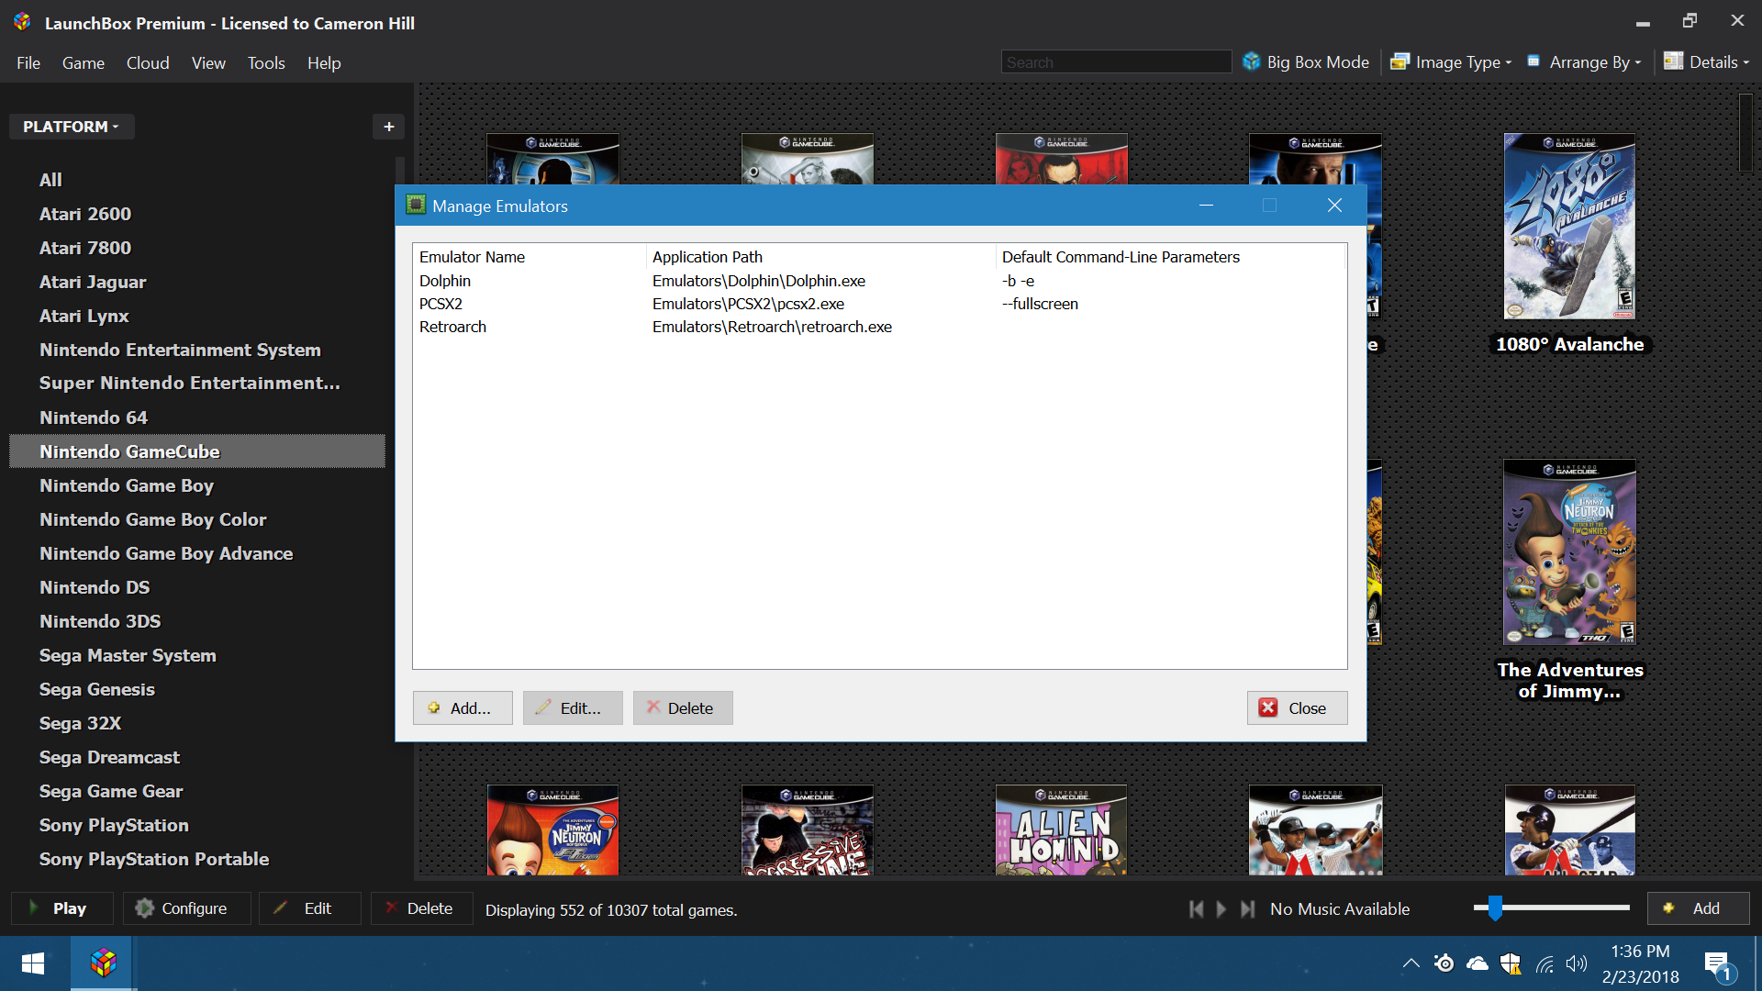This screenshot has width=1762, height=991.
Task: Click the Configure button
Action: pyautogui.click(x=186, y=908)
